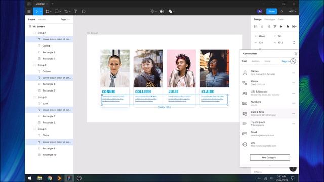Click Connie's photo on the canvas
Viewport: 324px width, 182px height.
115,68
